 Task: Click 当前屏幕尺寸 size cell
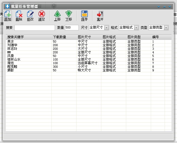[x=88, y=63]
